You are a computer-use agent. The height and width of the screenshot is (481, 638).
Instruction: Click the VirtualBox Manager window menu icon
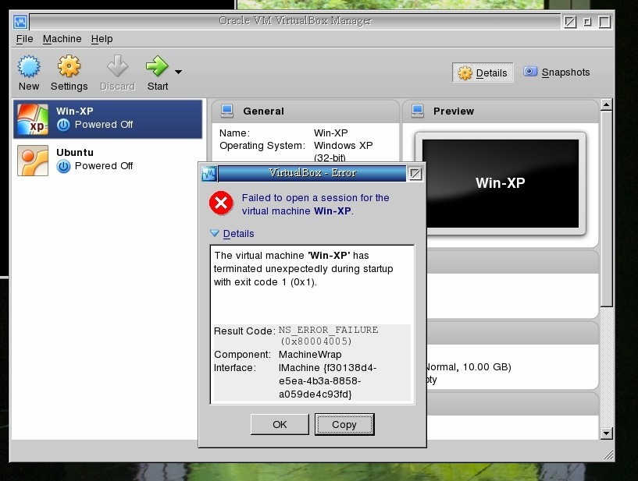point(20,22)
